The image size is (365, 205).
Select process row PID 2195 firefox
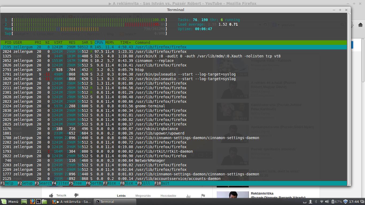click(x=174, y=47)
